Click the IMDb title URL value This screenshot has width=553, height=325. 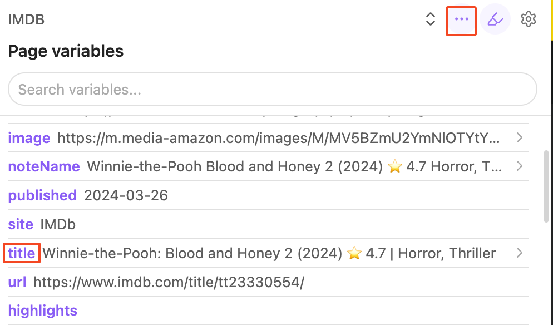pos(169,282)
